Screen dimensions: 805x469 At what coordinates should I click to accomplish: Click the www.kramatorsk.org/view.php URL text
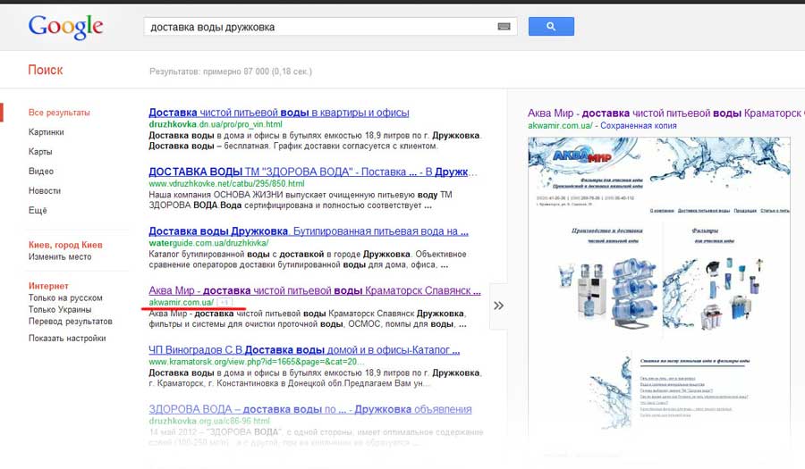tap(257, 362)
